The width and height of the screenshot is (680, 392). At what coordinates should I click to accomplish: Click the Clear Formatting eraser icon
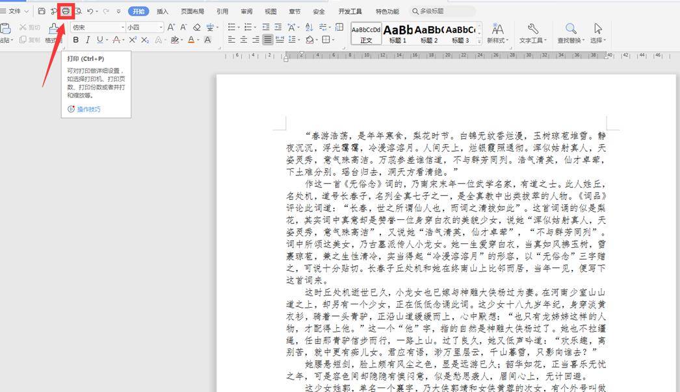[x=197, y=27]
